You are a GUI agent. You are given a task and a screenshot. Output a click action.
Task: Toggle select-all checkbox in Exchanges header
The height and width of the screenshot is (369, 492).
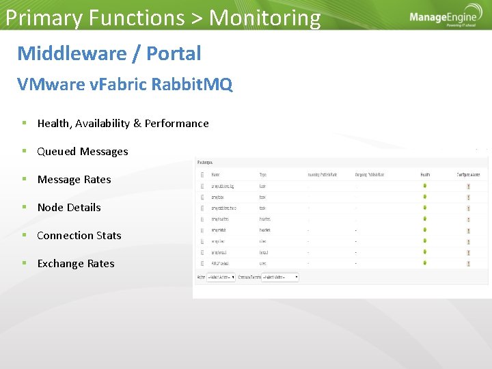(202, 175)
